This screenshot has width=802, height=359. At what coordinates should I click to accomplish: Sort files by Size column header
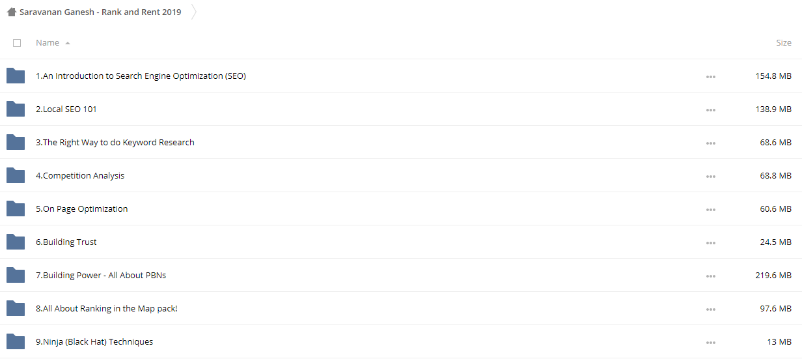784,43
